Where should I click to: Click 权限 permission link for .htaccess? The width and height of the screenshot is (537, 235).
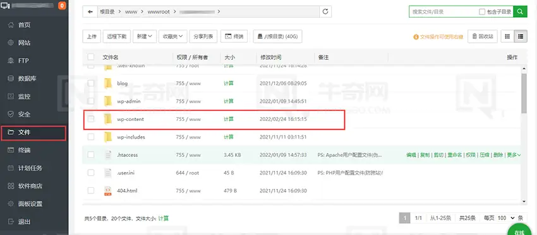pyautogui.click(x=471, y=155)
